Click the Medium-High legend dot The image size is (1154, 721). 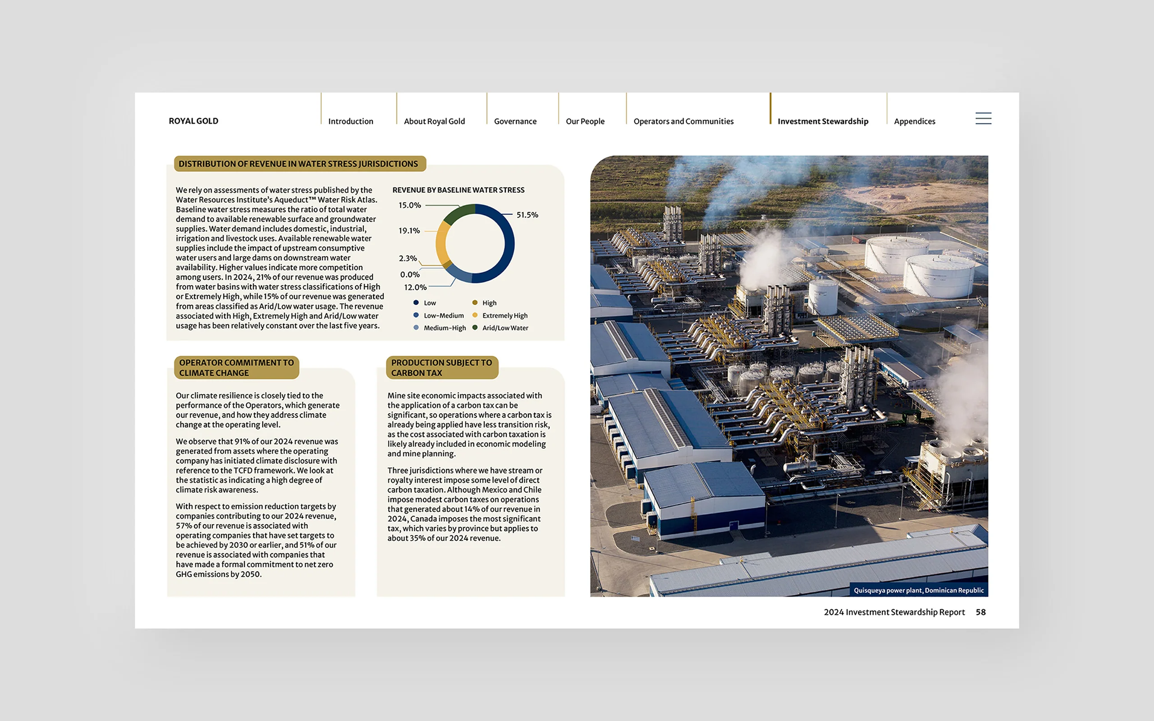[416, 328]
